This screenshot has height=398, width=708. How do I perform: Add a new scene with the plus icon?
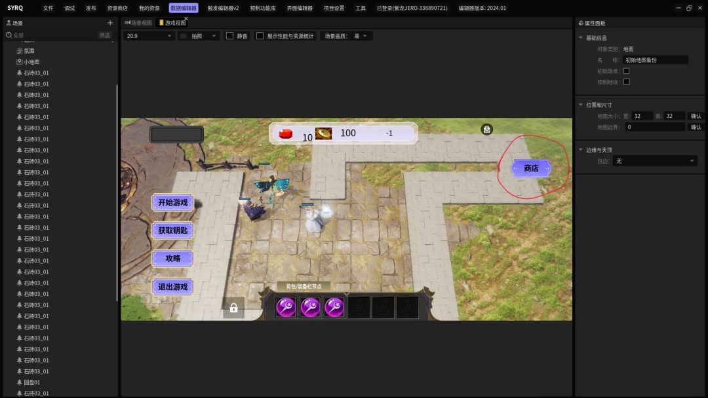pos(109,22)
